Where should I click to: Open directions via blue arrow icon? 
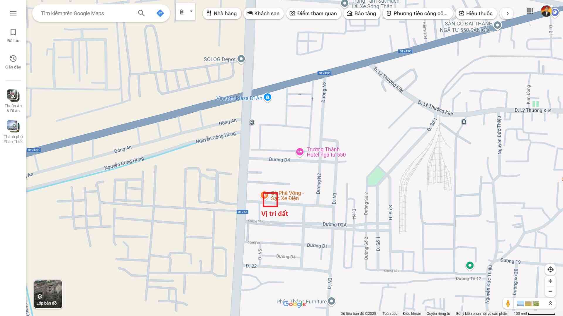[160, 13]
